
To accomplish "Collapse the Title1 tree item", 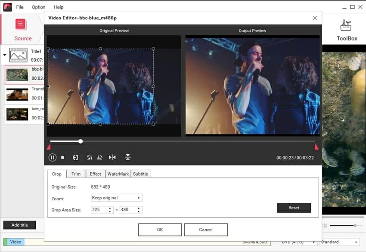I will point(5,55).
